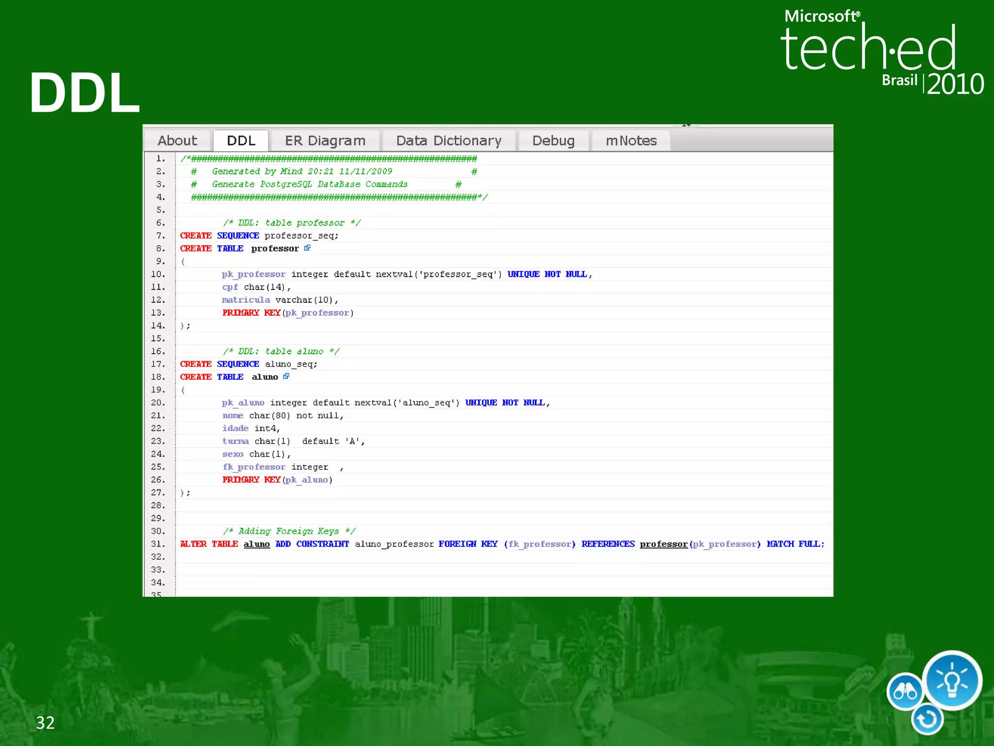This screenshot has width=994, height=746.
Task: Click the fk_professor column definition line
Action: 254,467
